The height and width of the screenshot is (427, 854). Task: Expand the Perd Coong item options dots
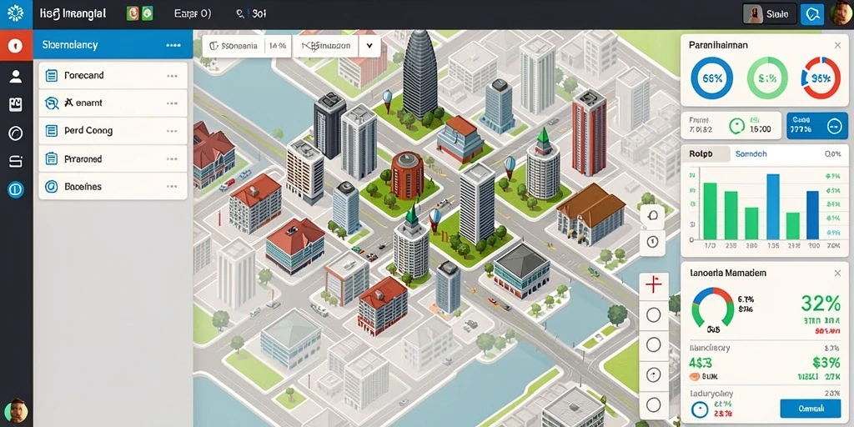pyautogui.click(x=172, y=131)
